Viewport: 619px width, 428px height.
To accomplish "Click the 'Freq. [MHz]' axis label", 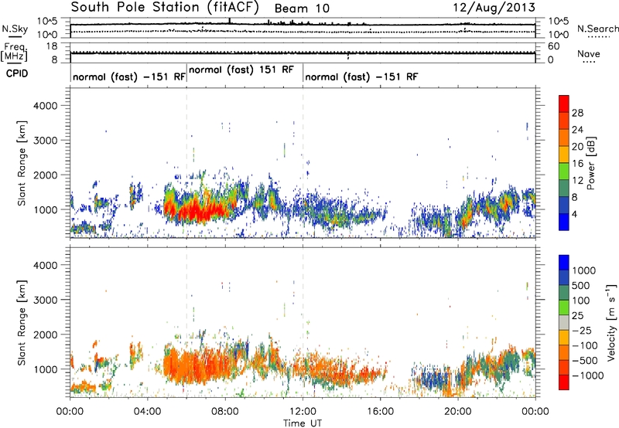I will click(x=15, y=52).
